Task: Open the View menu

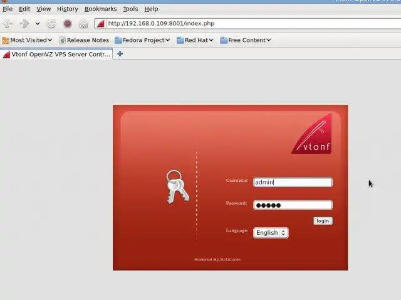Action: tap(43, 9)
